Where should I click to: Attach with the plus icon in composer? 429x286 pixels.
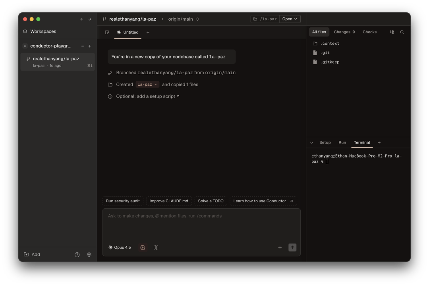click(280, 248)
